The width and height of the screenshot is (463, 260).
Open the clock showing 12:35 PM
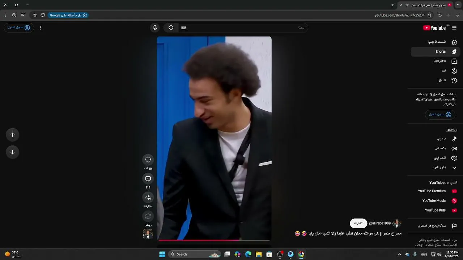[x=452, y=254]
